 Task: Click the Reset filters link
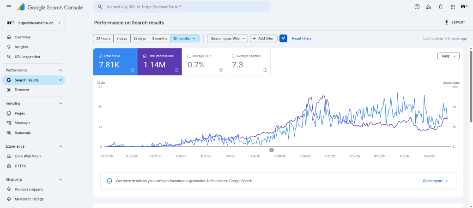coord(302,39)
